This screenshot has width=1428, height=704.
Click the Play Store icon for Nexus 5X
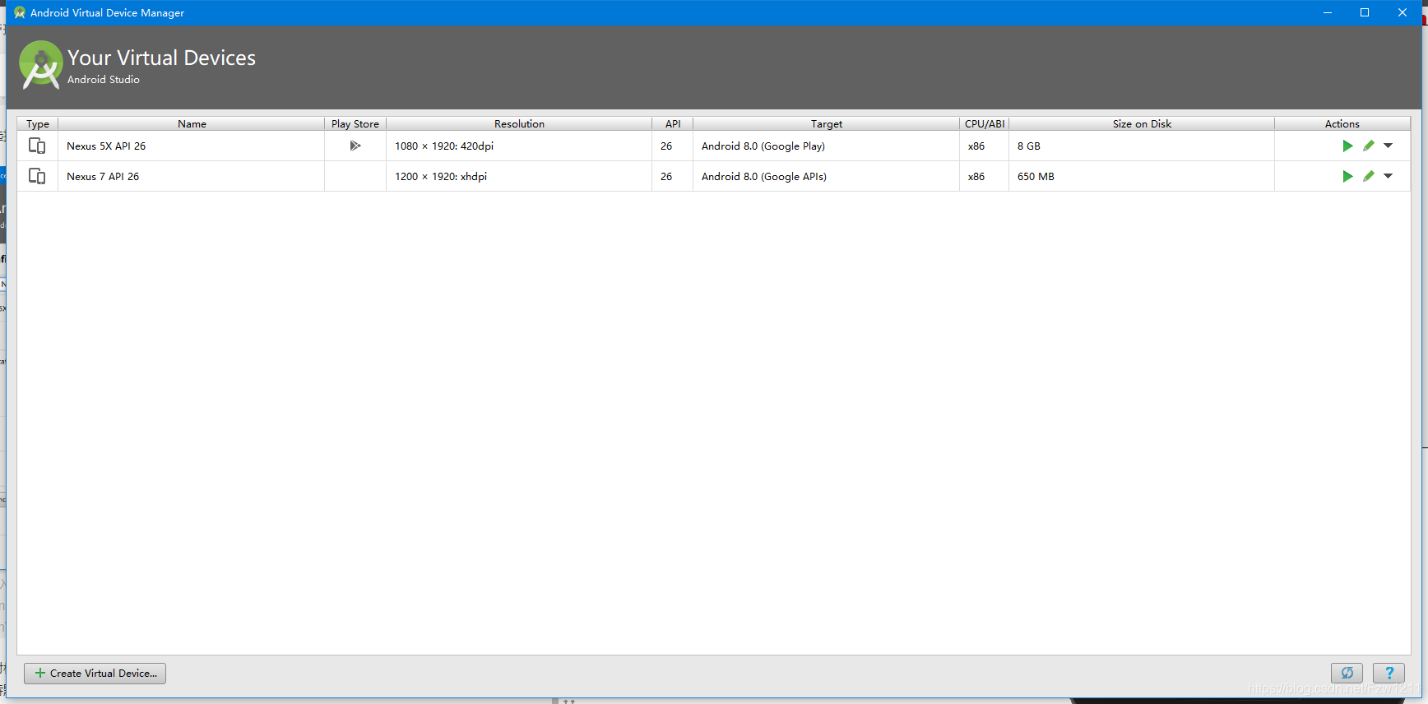[x=355, y=146]
